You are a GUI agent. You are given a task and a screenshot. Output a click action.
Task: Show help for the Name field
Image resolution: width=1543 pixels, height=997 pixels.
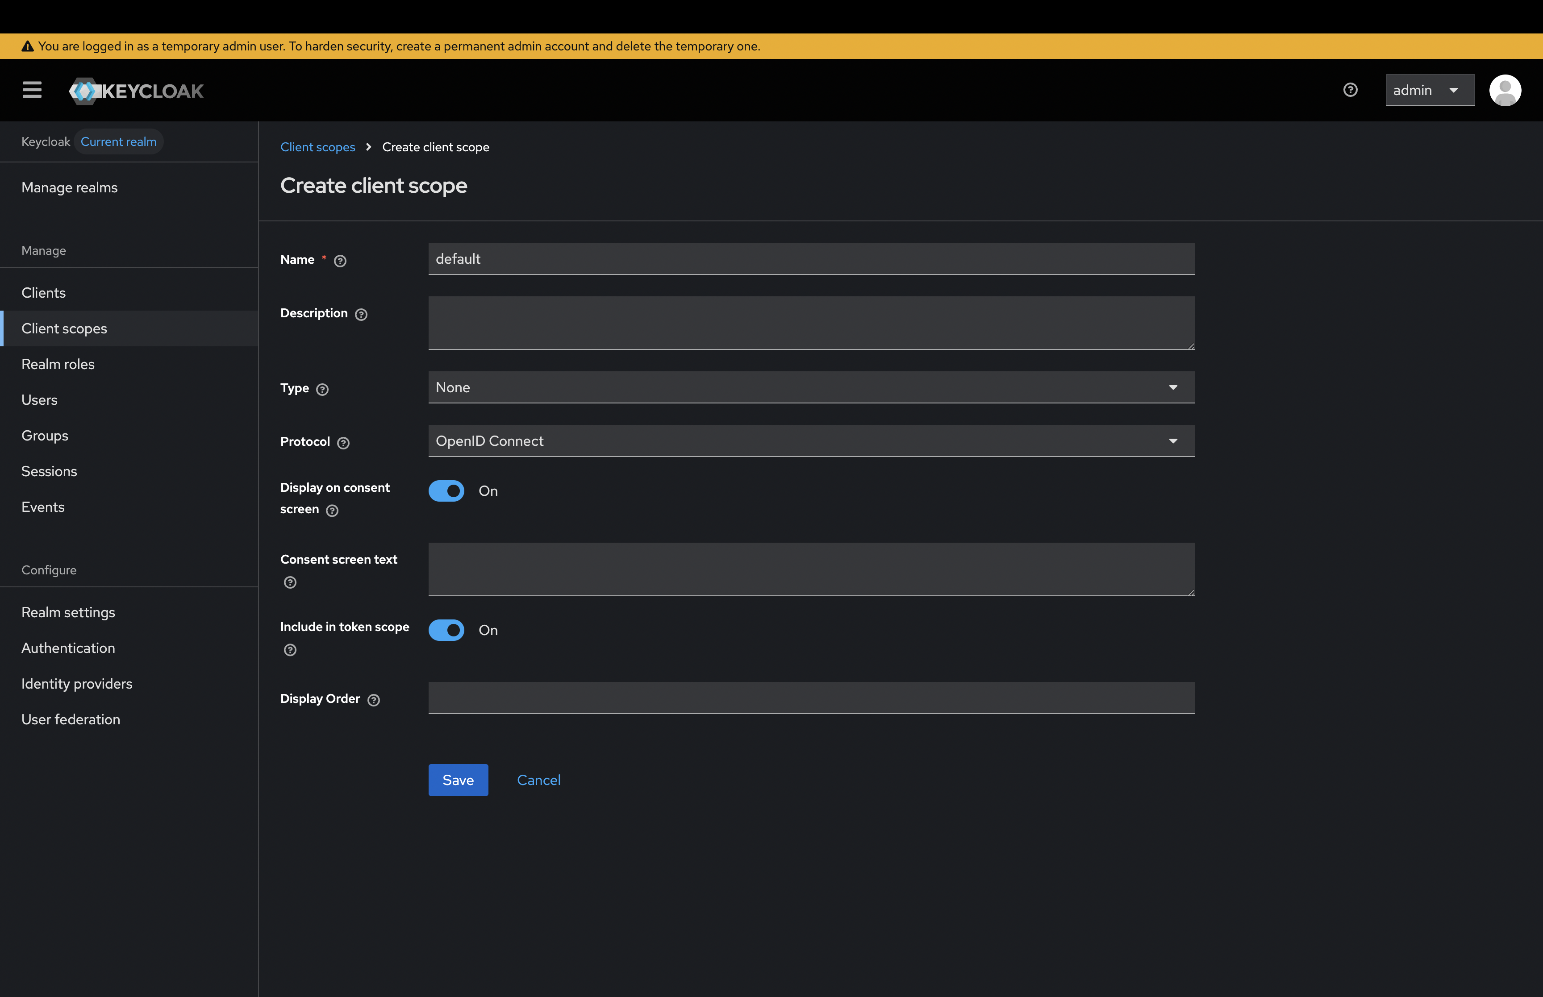click(x=340, y=261)
